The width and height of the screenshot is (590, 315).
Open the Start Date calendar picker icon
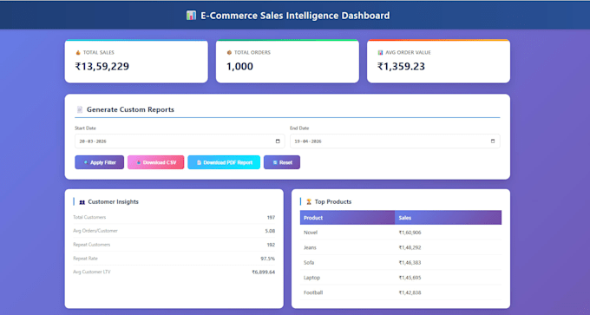(x=278, y=141)
